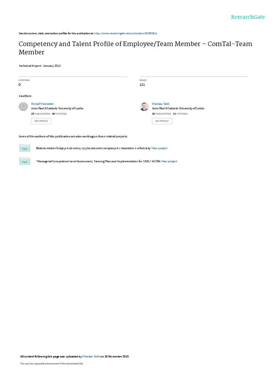Image resolution: width=279 pixels, height=372 pixels.
Task: Open Michał Wiechetek's author name link
Action: tap(43, 104)
